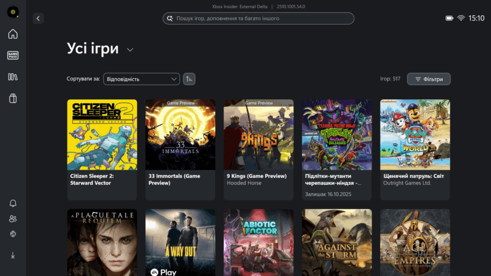
Task: Open the Фільтри filters button
Action: 429,79
